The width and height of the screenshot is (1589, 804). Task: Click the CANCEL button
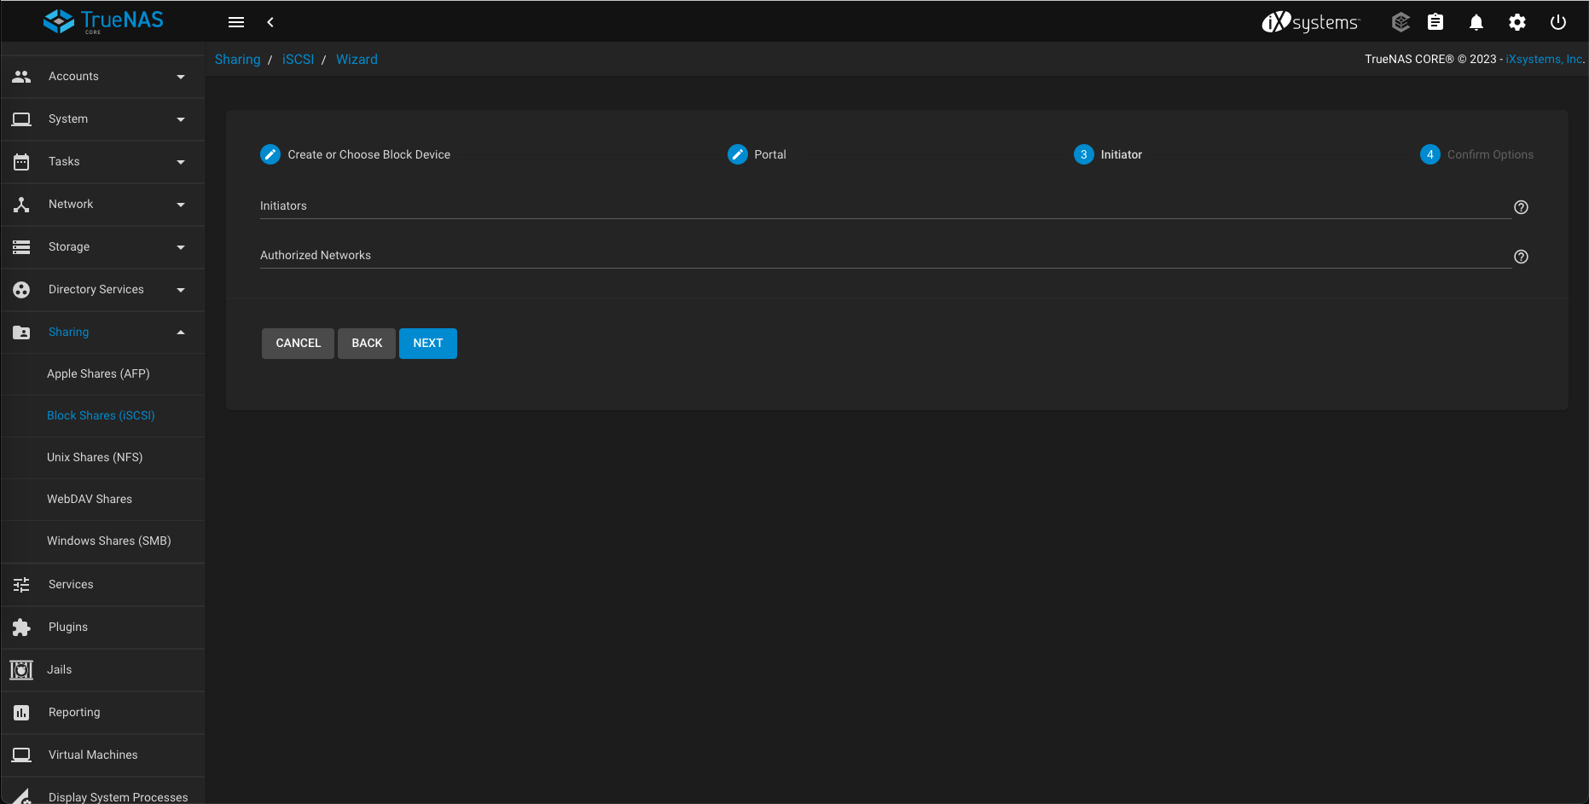tap(298, 344)
